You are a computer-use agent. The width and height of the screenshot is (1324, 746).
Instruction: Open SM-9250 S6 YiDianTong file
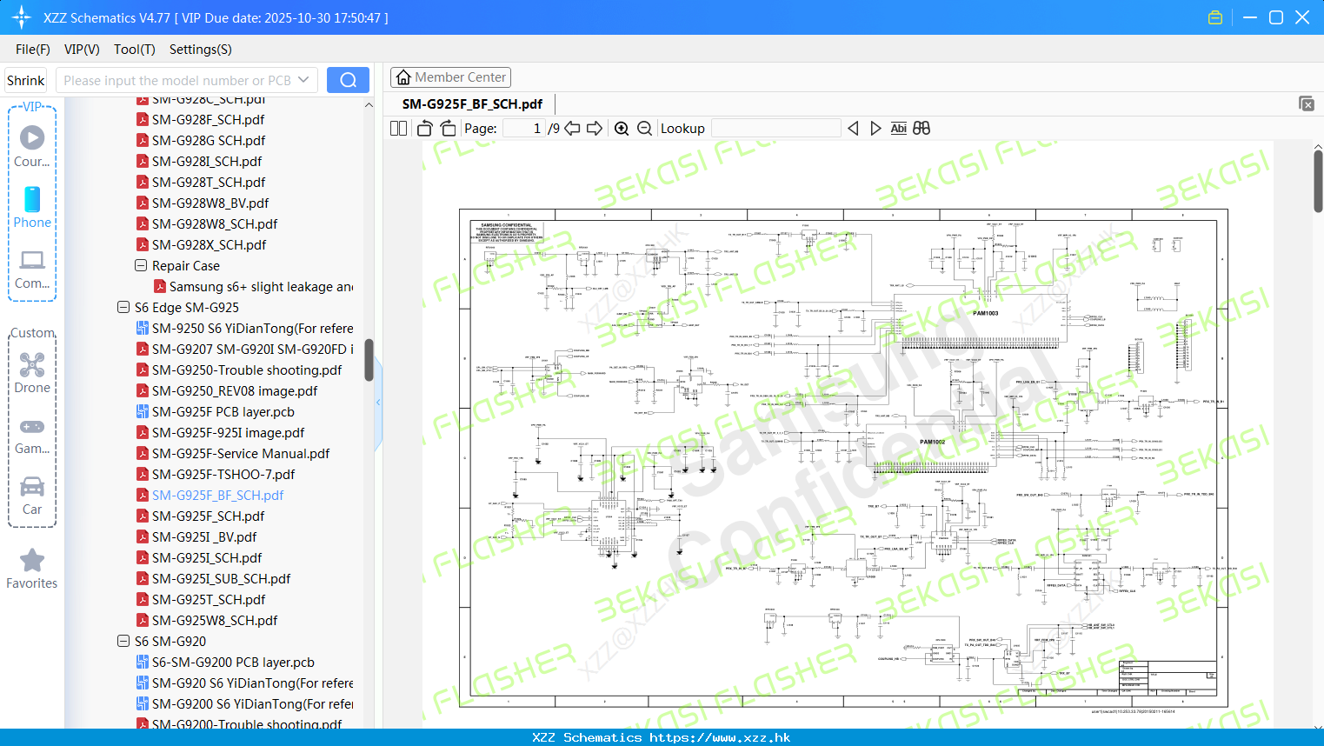pos(252,328)
